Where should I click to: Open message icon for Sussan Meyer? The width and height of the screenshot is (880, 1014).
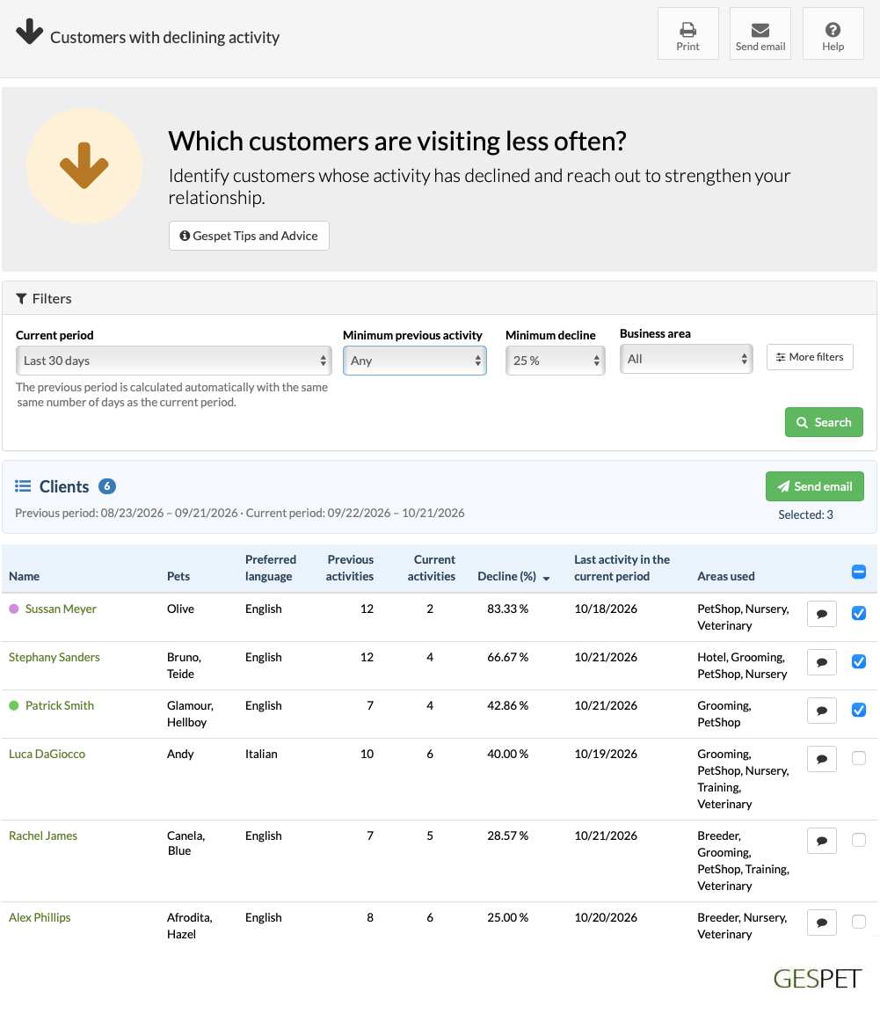(822, 614)
